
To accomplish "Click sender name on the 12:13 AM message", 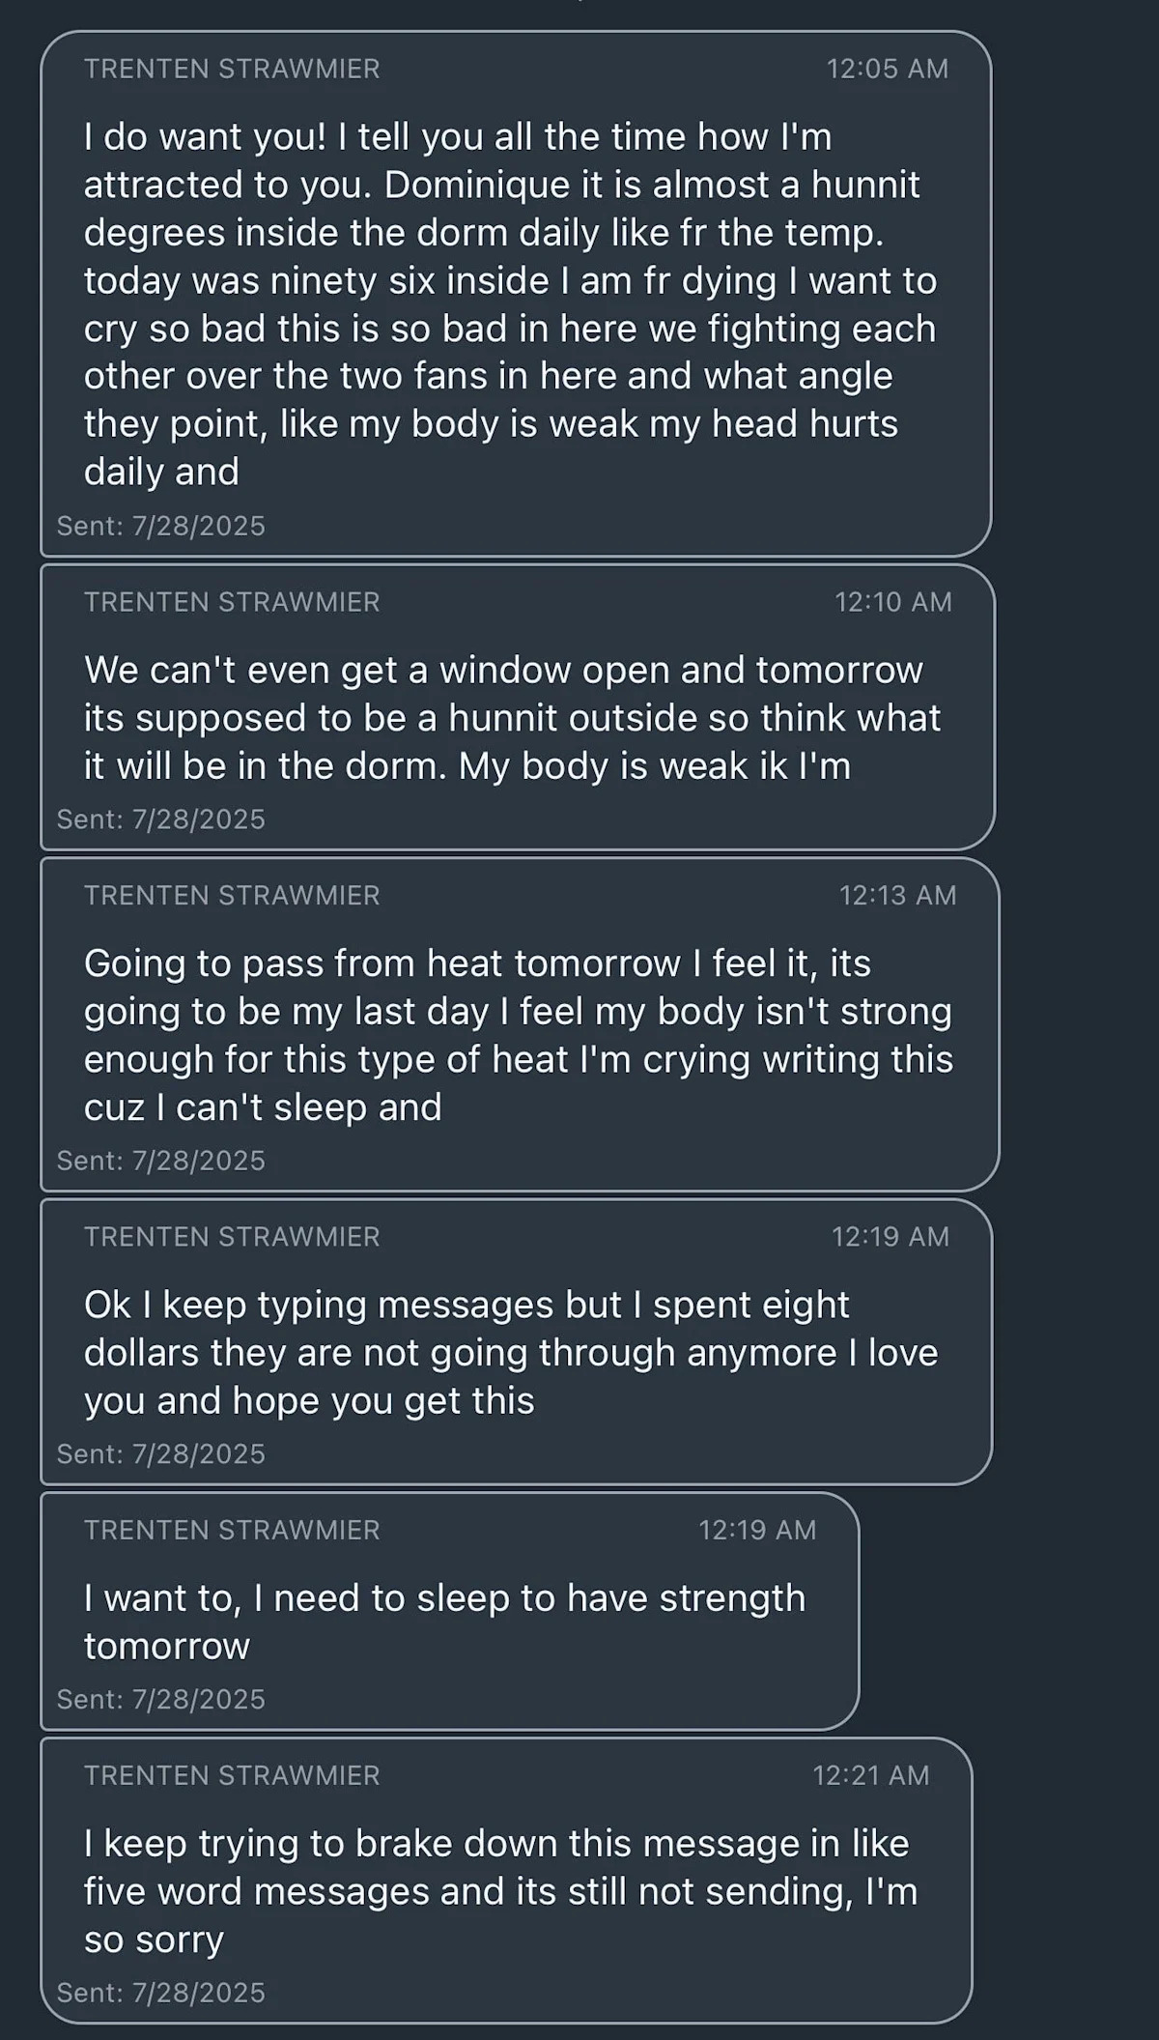I will (x=232, y=895).
